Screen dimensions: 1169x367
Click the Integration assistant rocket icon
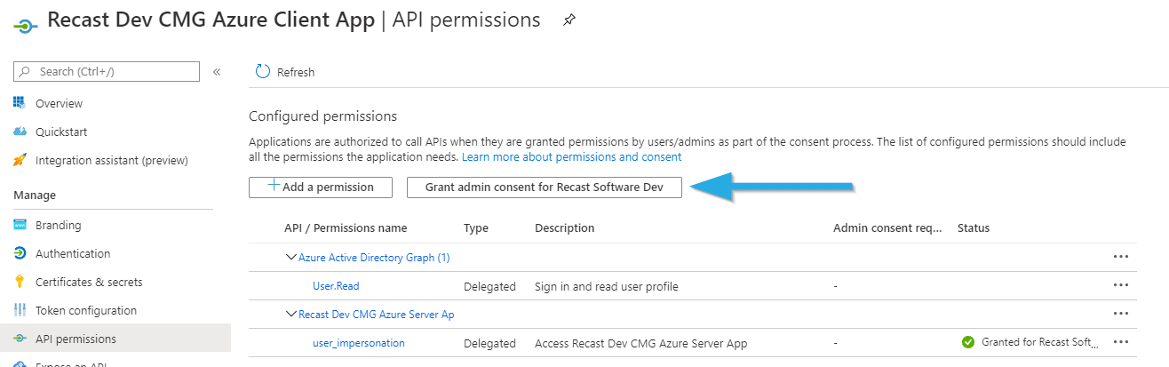pyautogui.click(x=20, y=161)
